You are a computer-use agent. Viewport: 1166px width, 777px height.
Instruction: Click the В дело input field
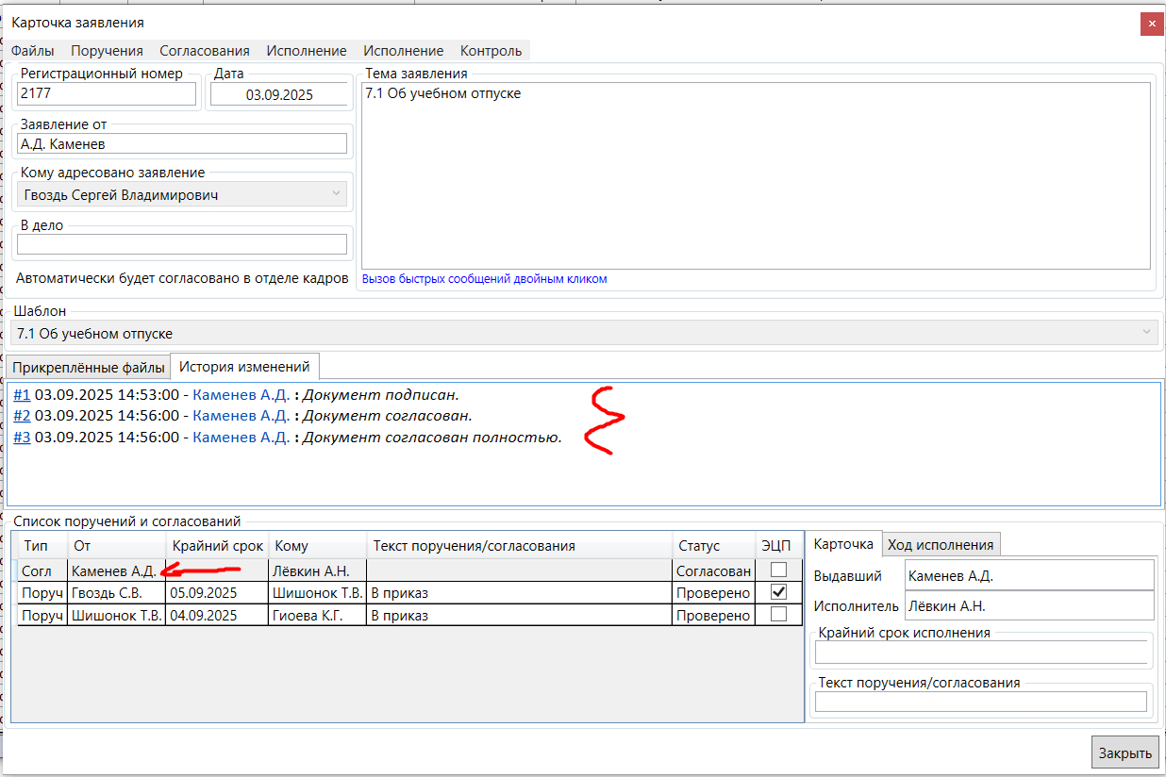[x=182, y=244]
